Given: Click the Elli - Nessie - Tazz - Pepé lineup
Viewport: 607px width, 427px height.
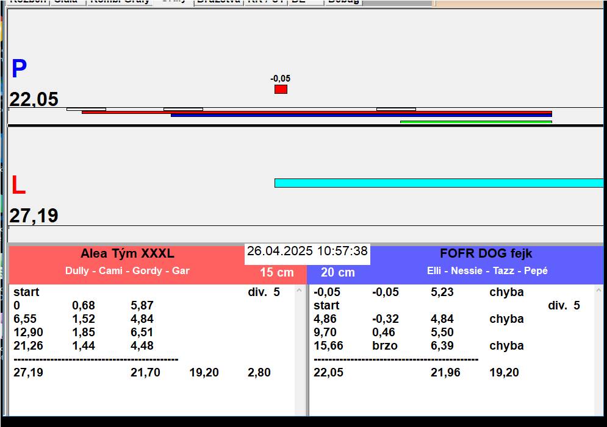Looking at the screenshot, I should pos(487,271).
